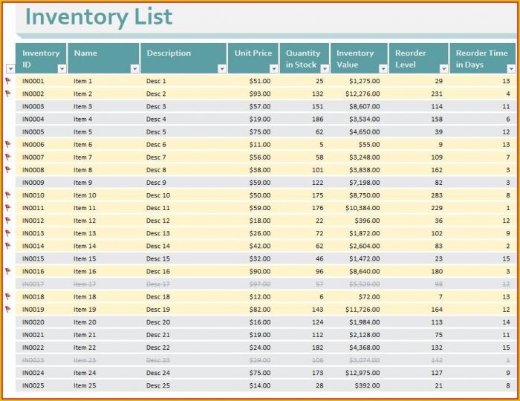Screen dimensions: 520x401
Task: Select inventory value $12,276.00
Action: coord(363,94)
